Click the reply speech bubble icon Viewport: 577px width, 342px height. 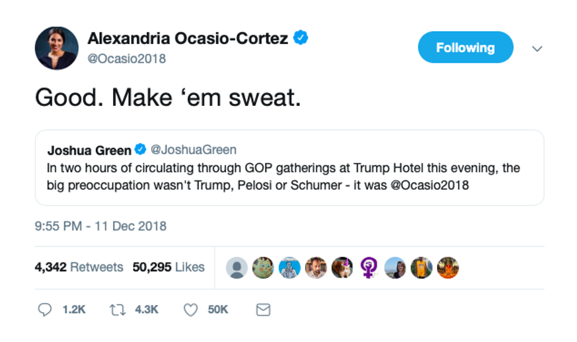[45, 310]
